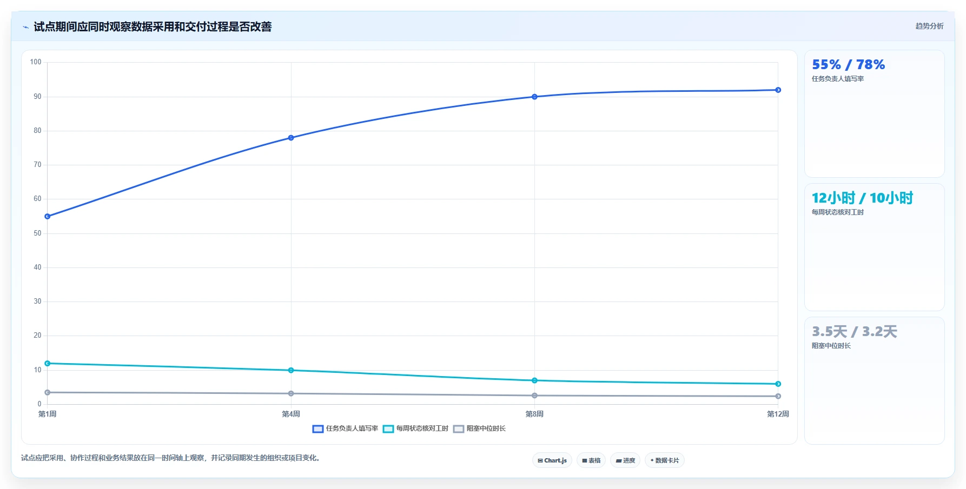The image size is (966, 489).
Task: Click the blue 任务负责人填写率 legend swatch
Action: [x=318, y=429]
